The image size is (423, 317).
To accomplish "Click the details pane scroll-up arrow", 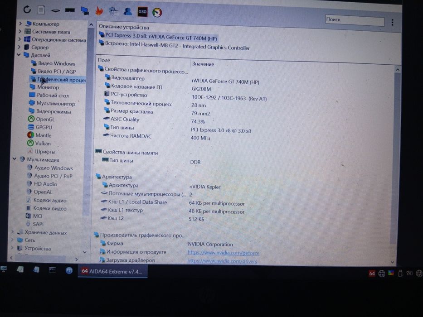I will [x=398, y=70].
